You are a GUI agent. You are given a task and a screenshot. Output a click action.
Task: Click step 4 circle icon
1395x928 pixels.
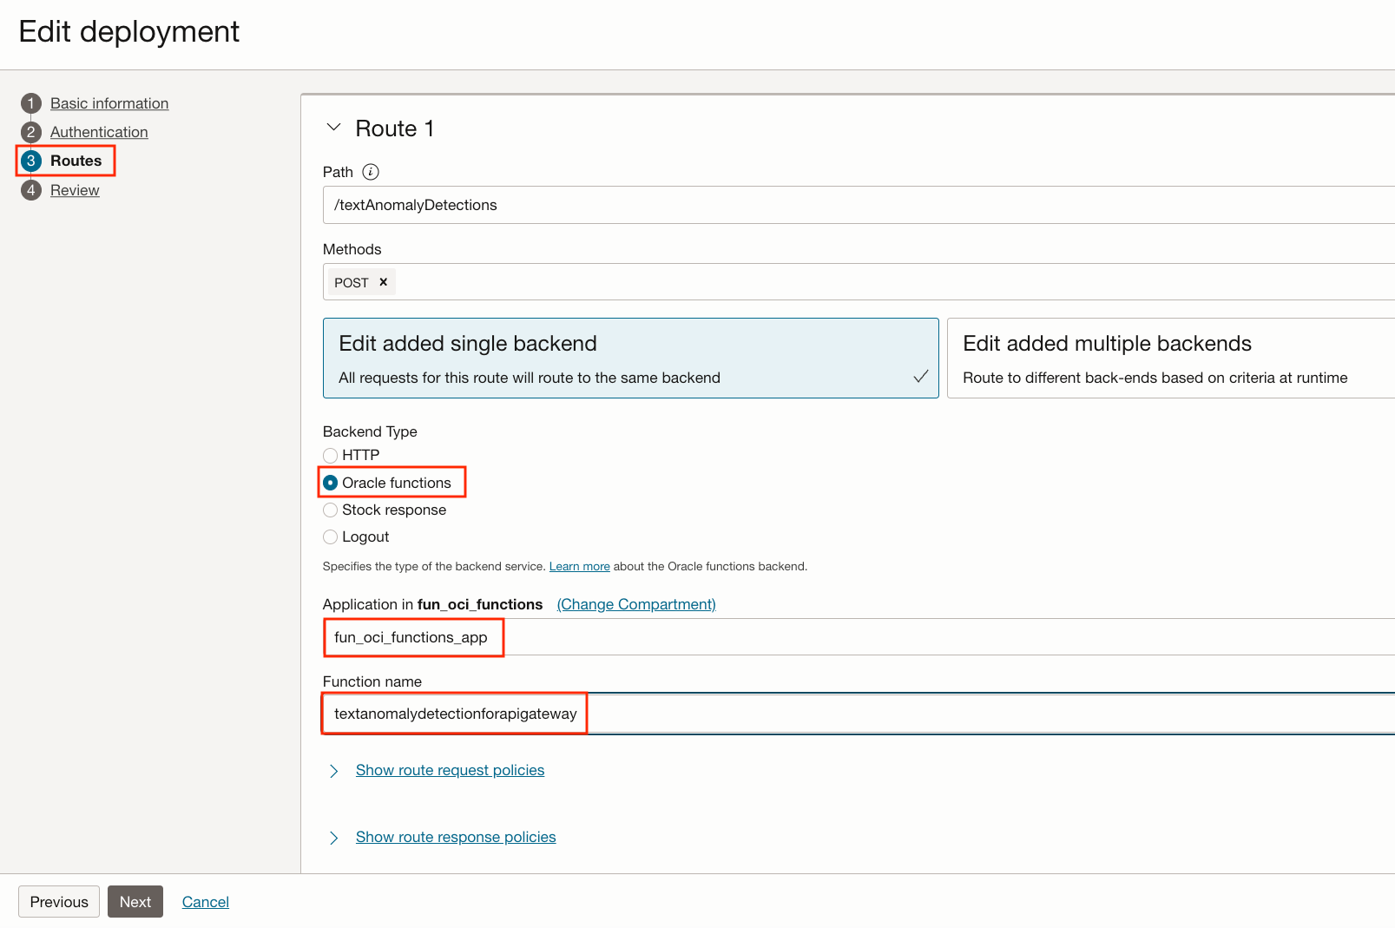click(31, 190)
